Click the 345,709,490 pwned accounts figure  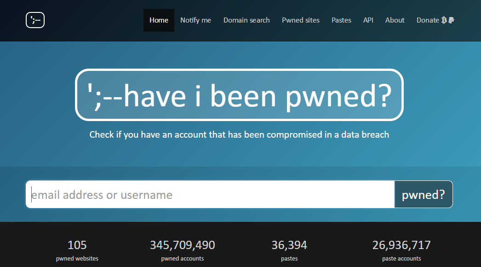pos(183,245)
